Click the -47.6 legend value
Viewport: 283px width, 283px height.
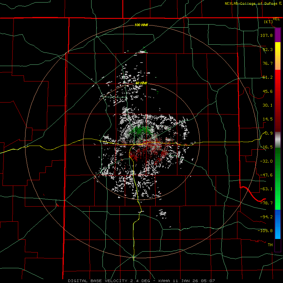[x=266, y=175]
